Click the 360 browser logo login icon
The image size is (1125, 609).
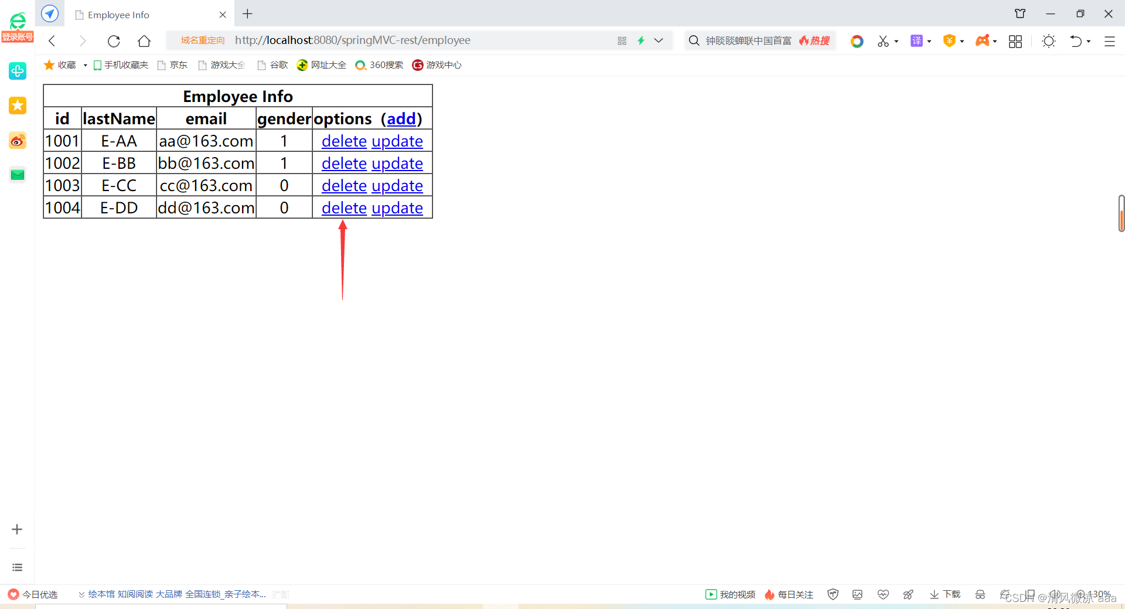click(x=18, y=27)
